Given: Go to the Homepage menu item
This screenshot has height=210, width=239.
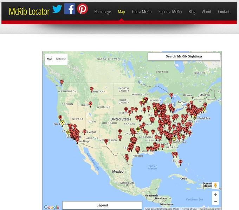Looking at the screenshot, I should click(x=102, y=12).
